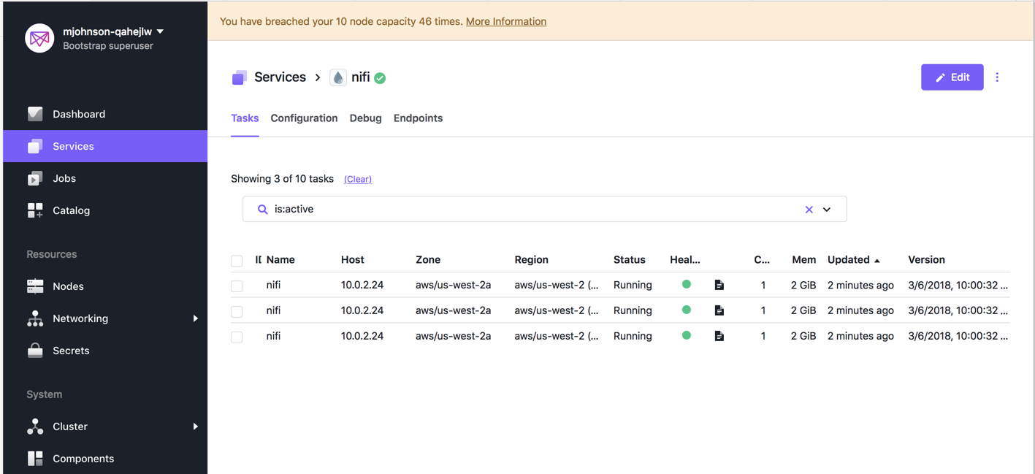Image resolution: width=1035 pixels, height=474 pixels.
Task: Open the Catalog icon in sidebar
Action: [35, 210]
